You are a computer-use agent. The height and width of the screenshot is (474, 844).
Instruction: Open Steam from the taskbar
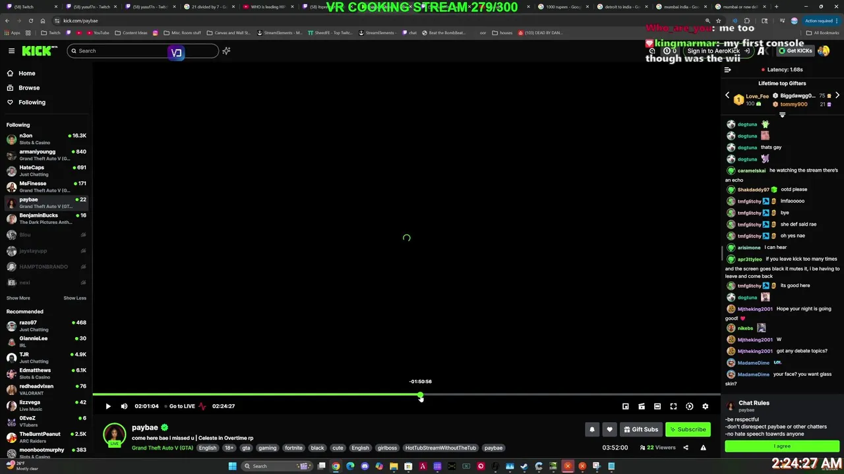[524, 466]
